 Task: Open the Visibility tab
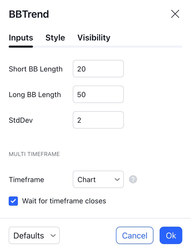pyautogui.click(x=94, y=38)
